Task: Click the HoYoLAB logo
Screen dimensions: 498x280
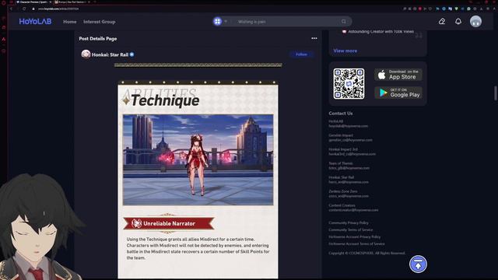Action: coord(35,22)
